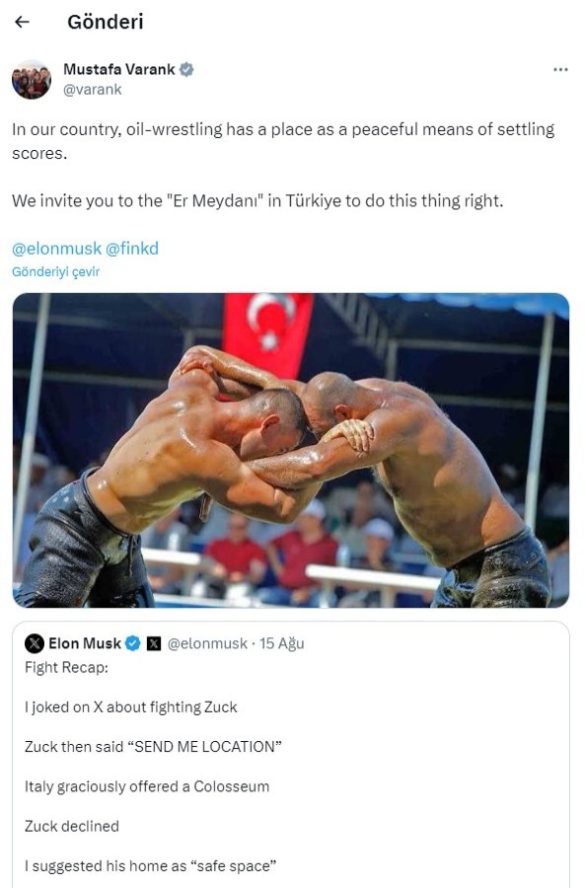Click the X logo avatar of Elon Musk
The width and height of the screenshot is (585, 888).
pyautogui.click(x=35, y=643)
